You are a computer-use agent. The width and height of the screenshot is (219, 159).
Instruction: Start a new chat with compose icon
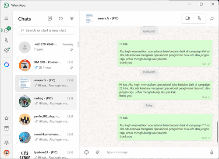[x=50, y=18]
